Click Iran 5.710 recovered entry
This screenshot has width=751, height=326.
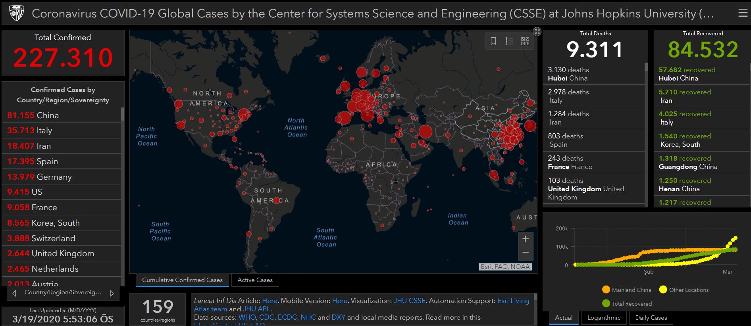point(701,96)
